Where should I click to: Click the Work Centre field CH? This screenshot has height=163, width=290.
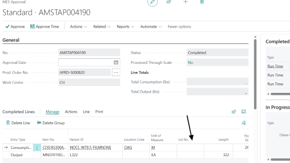click(89, 82)
